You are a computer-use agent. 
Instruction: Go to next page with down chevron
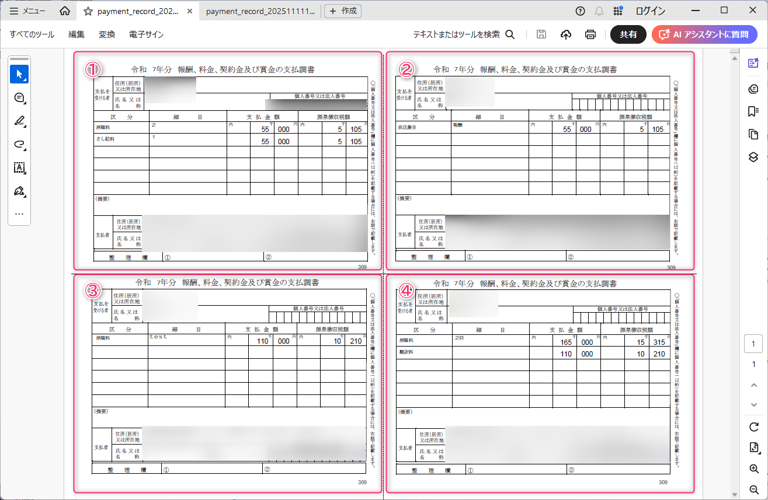tap(753, 405)
